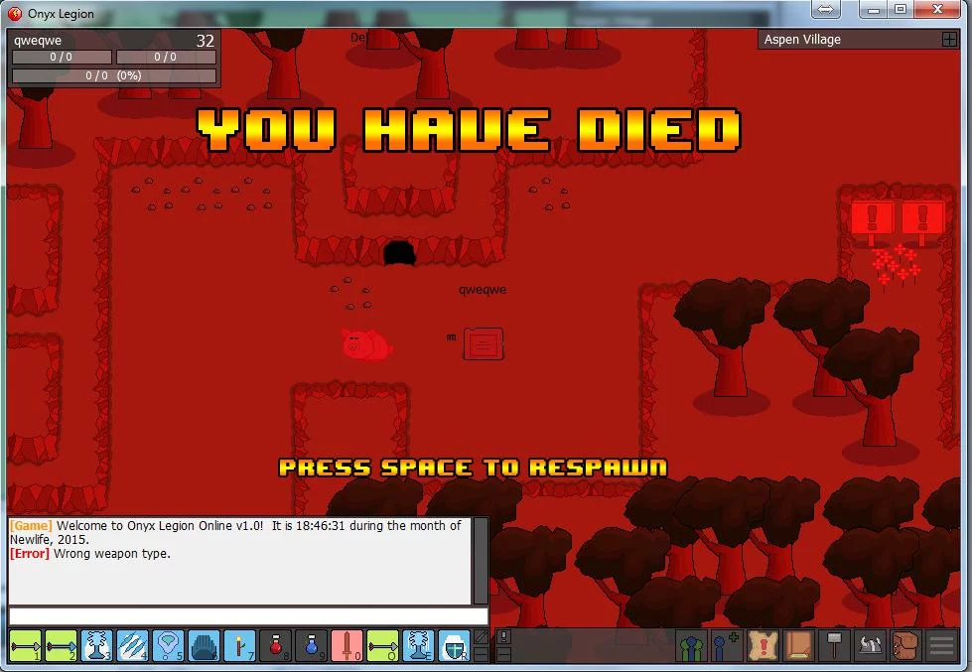Open the Onyx Legion window system menu icon

(x=14, y=13)
